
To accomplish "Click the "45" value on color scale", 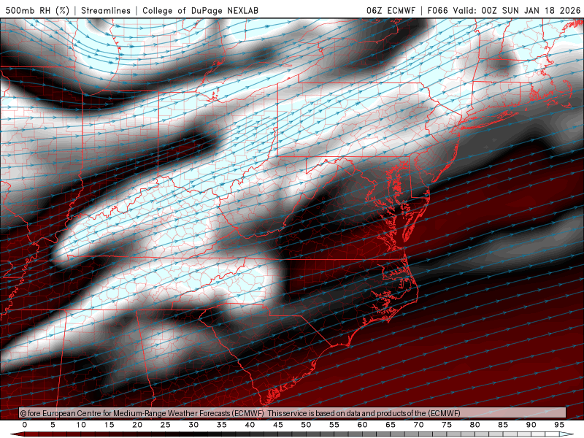I will click(278, 425).
